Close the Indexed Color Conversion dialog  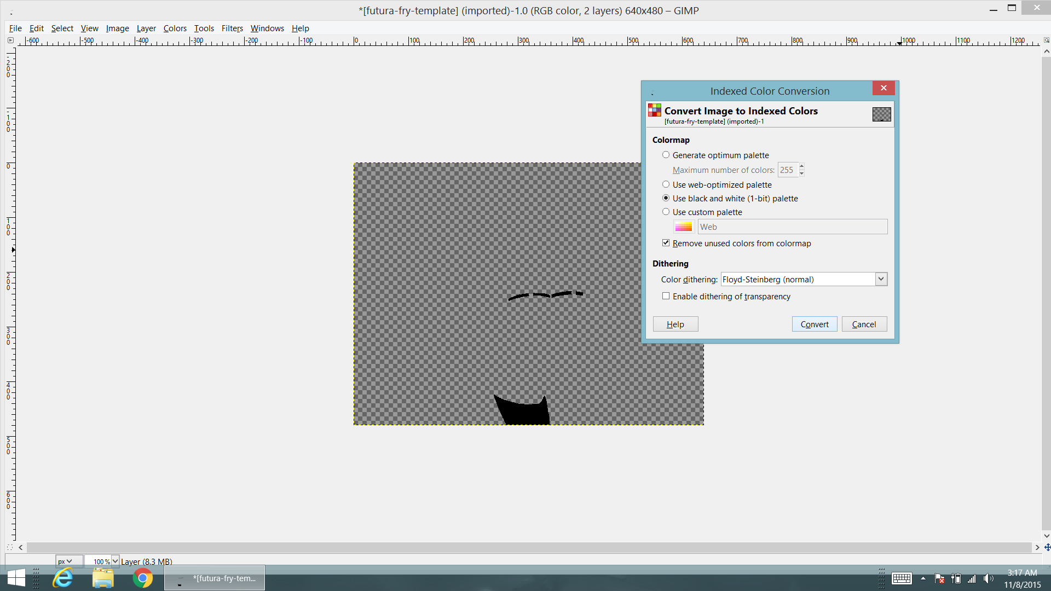click(x=883, y=88)
